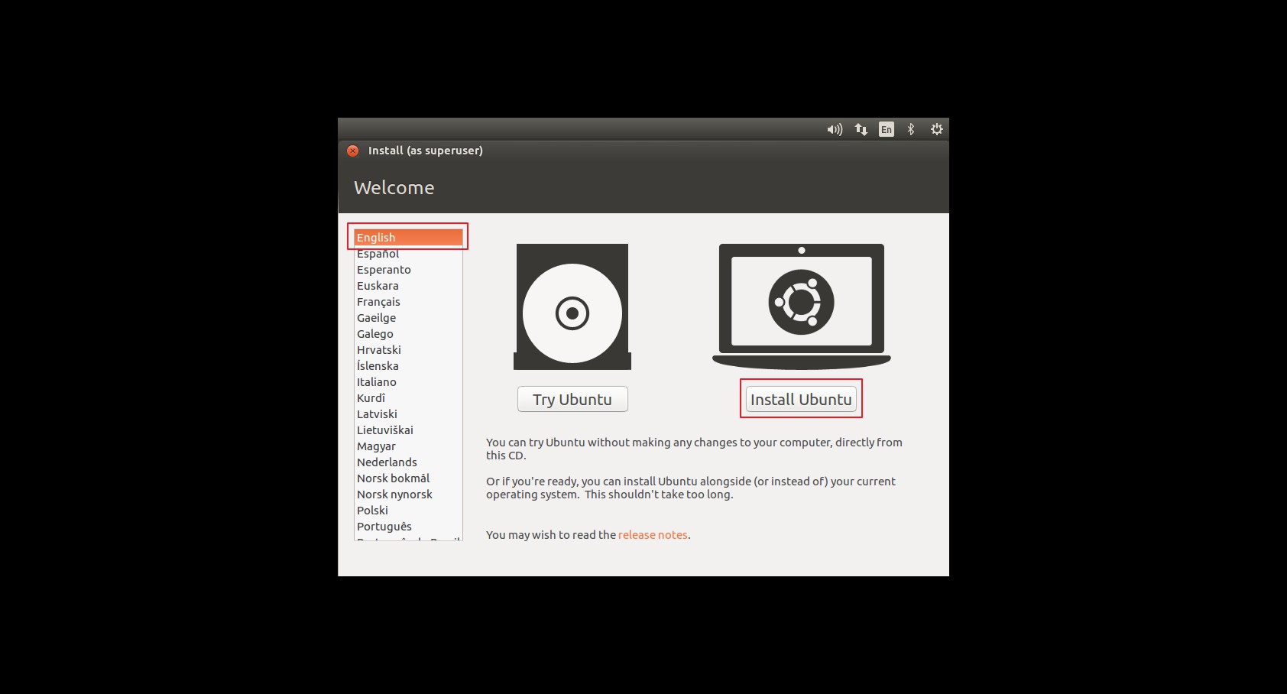Select Français as the installer language

[x=378, y=301]
